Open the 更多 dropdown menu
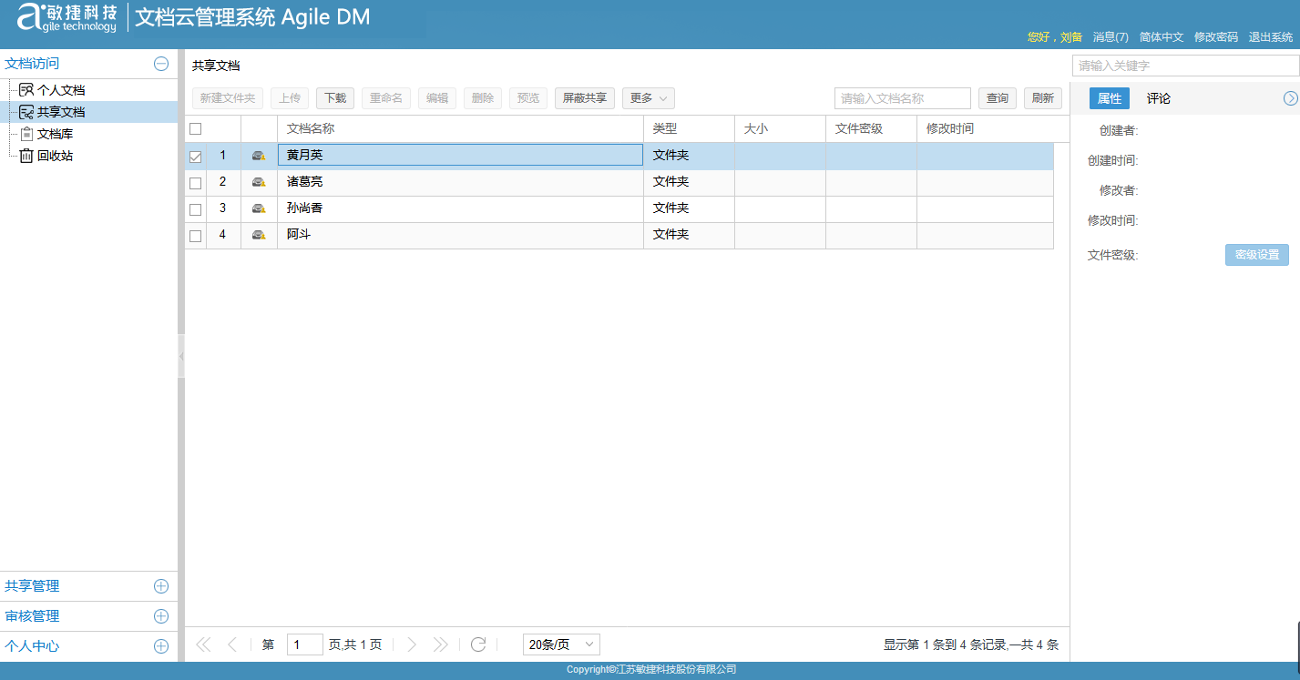Viewport: 1300px width, 680px height. pos(648,98)
